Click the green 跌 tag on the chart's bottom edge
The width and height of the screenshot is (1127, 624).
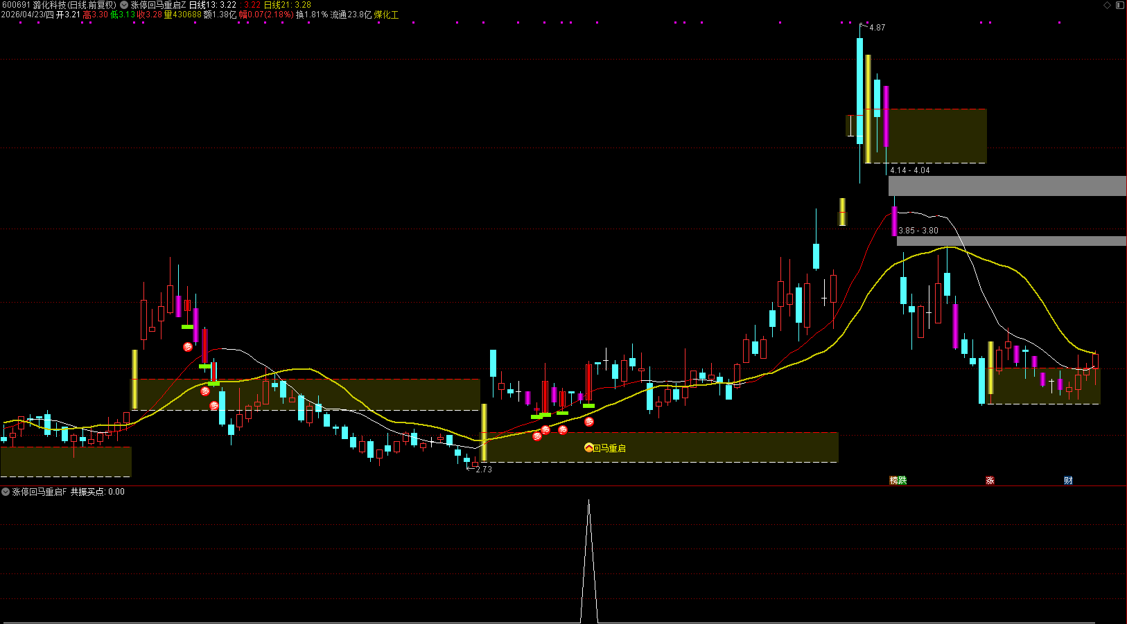[902, 481]
